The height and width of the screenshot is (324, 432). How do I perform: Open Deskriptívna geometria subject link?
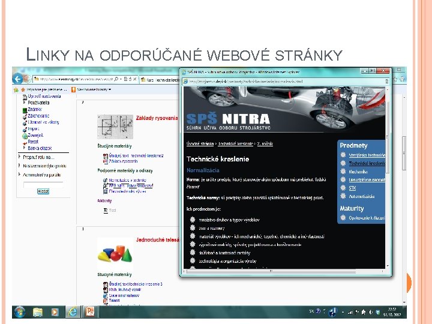coord(367,180)
